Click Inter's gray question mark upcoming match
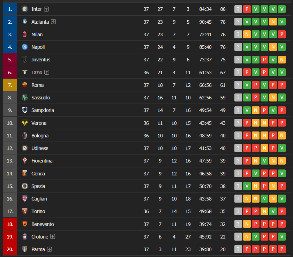Image resolution: width=293 pixels, height=257 pixels. point(238,9)
